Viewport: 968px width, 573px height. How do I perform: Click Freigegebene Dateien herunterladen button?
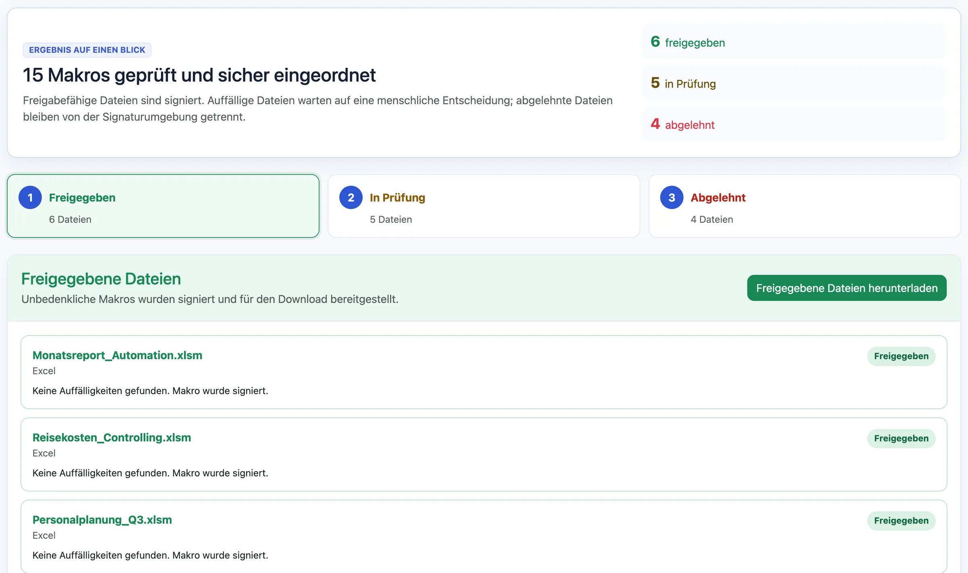pos(847,288)
